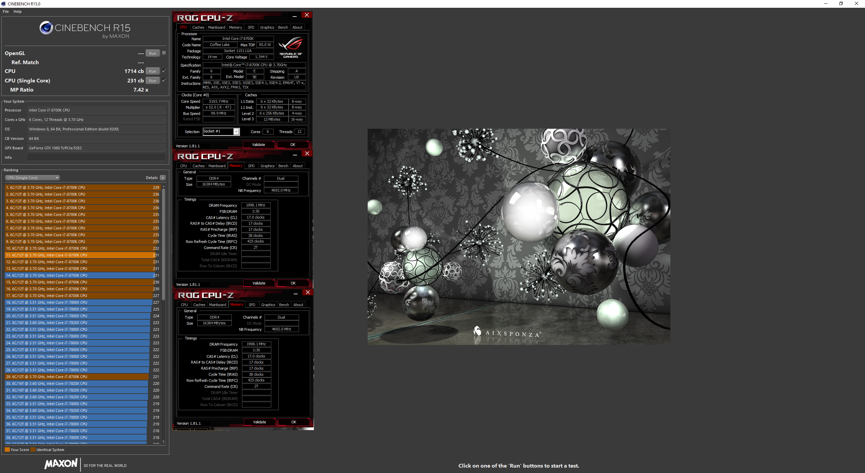865x473 pixels.
Task: Click the ranking scrollbar down arrow
Action: click(164, 441)
